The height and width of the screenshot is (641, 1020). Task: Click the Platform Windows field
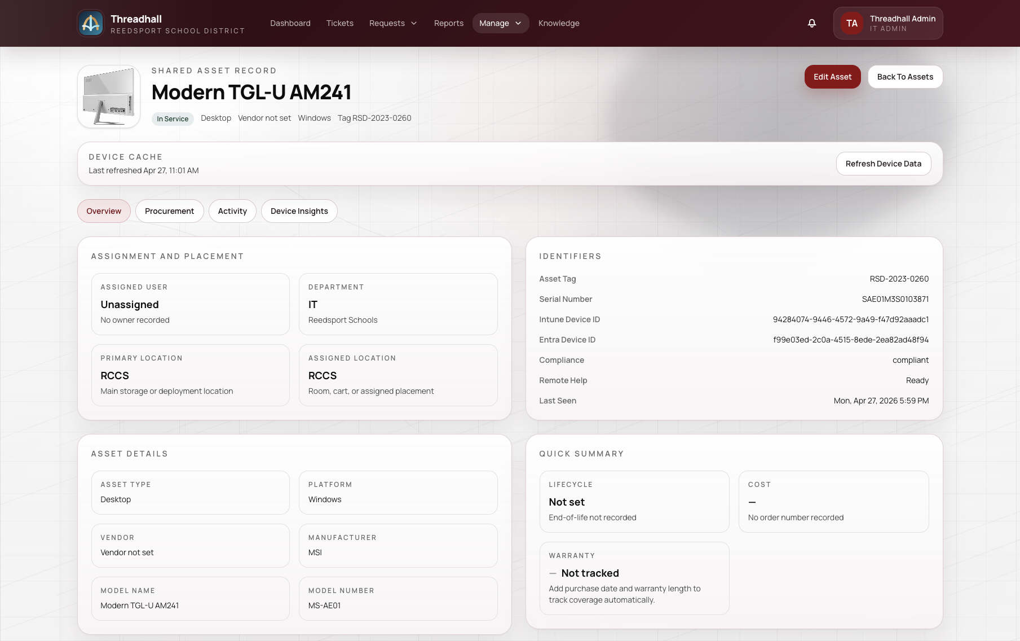coord(398,493)
